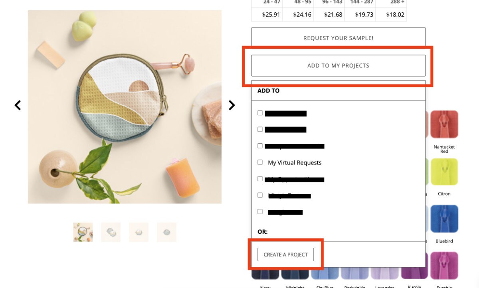The height and width of the screenshot is (288, 479).
Task: Click the Request Your Sample button
Action: [x=338, y=38]
